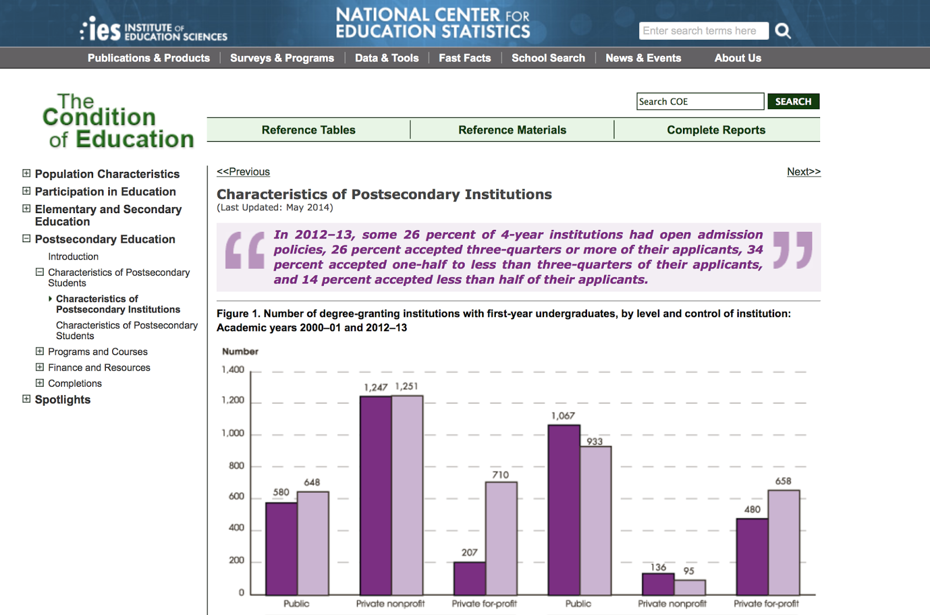Expand the Finance and Resources subsection
This screenshot has height=615, width=930.
(x=40, y=366)
